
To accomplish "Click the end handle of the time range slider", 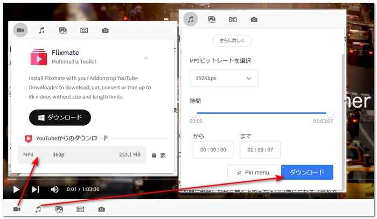I will [x=330, y=113].
